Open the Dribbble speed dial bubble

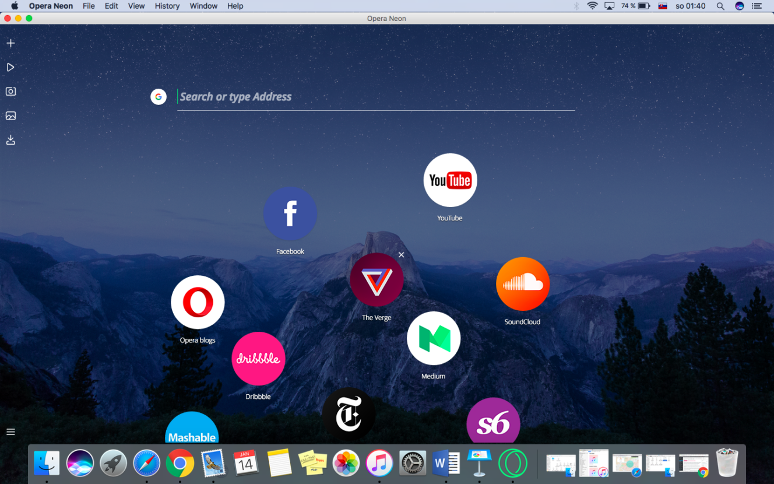click(258, 359)
